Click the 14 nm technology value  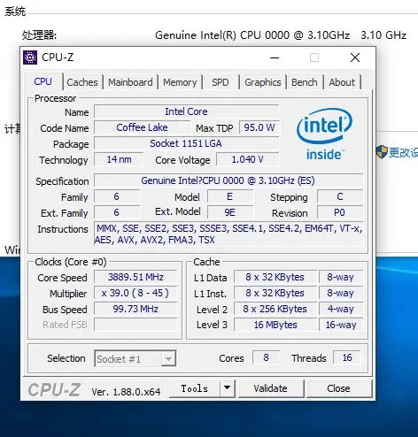point(119,159)
